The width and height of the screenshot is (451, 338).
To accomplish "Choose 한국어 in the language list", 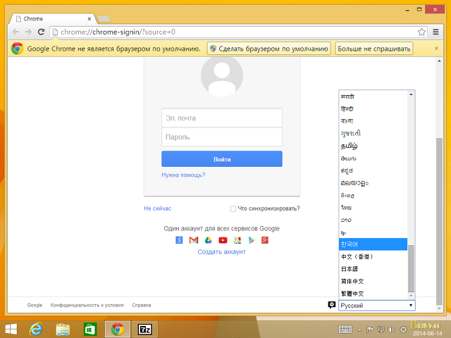I will pyautogui.click(x=373, y=244).
